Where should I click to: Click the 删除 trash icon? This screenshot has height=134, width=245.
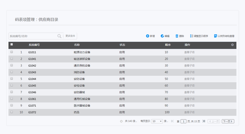pos(177,36)
